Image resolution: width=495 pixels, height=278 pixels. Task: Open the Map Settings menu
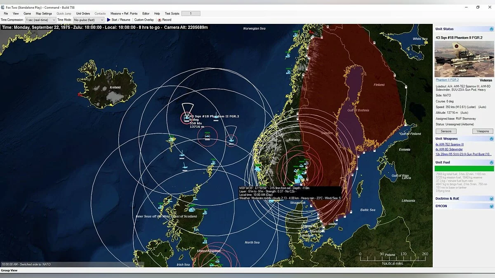[x=43, y=13]
